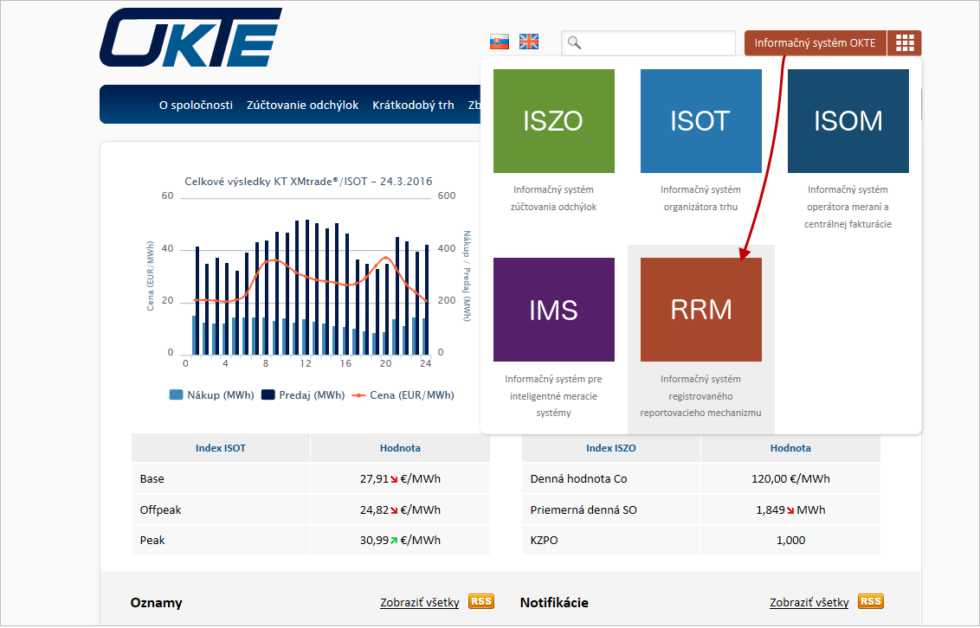Open the app grid icon button
Image resolution: width=980 pixels, height=628 pixels.
[905, 43]
